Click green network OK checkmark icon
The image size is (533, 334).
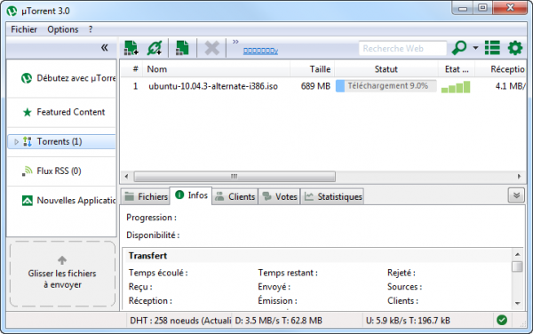(502, 320)
